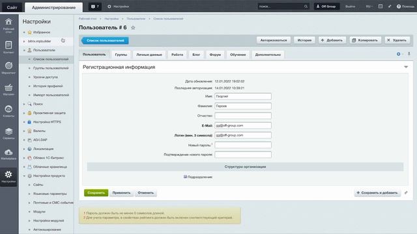Click the Применить button

coord(121,192)
